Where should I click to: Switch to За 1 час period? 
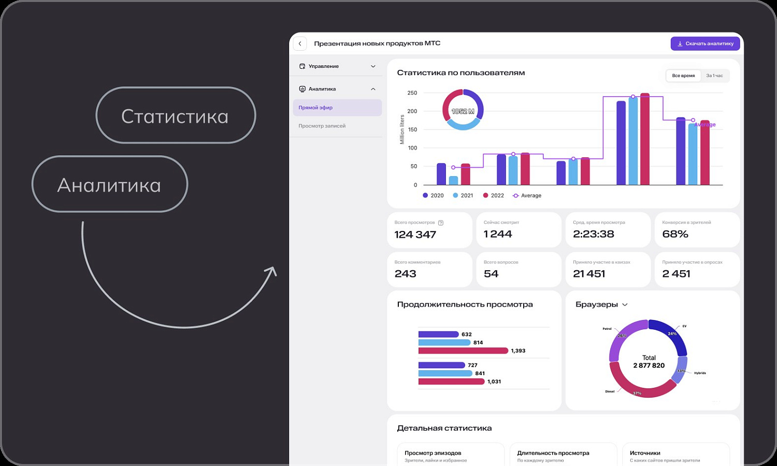coord(714,76)
